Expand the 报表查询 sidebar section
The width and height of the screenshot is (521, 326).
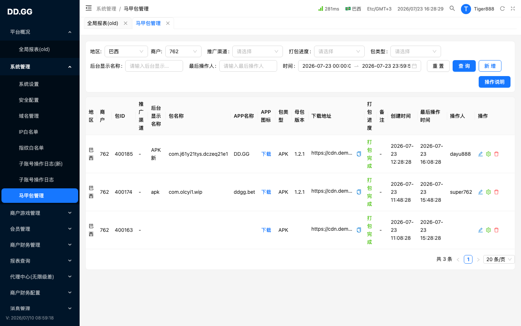coord(40,261)
